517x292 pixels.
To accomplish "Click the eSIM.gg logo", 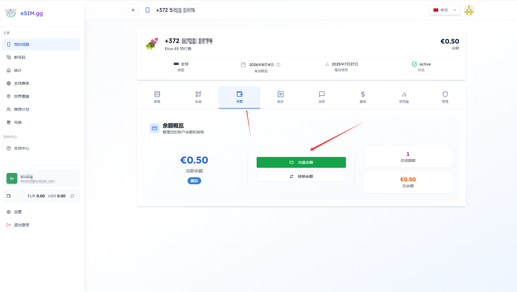I will tap(24, 13).
